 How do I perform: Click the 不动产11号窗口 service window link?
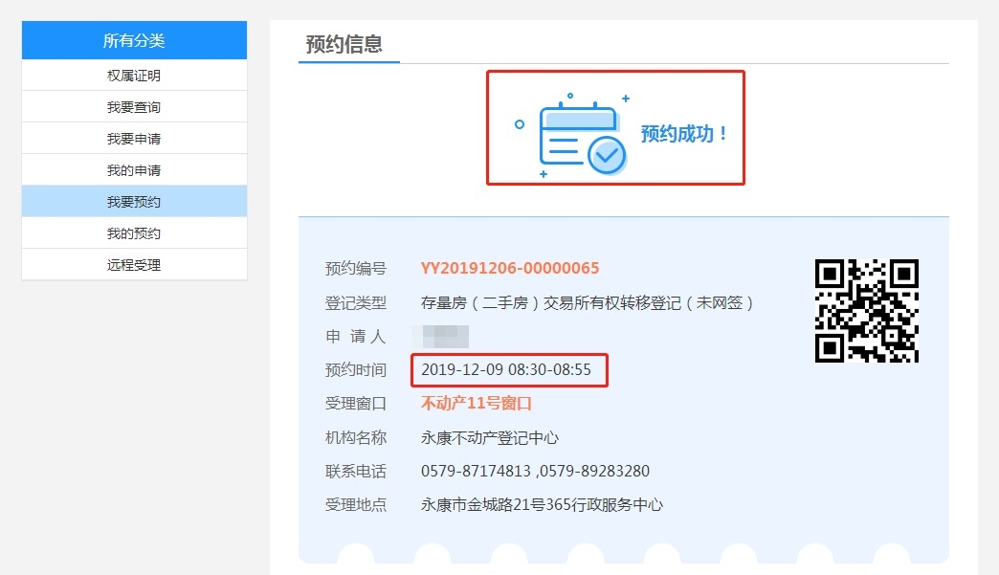(477, 404)
